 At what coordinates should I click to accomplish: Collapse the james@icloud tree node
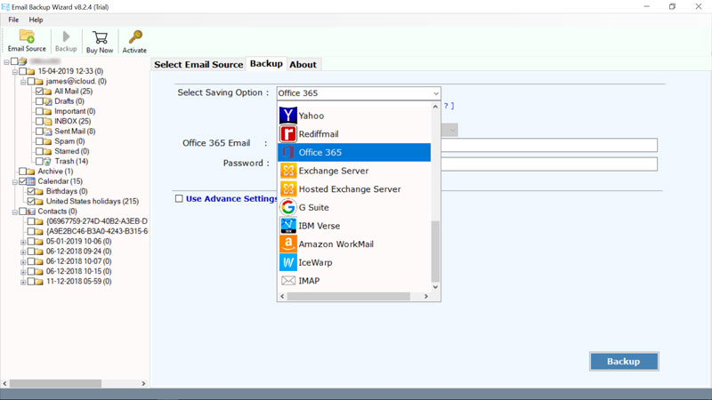click(x=23, y=82)
